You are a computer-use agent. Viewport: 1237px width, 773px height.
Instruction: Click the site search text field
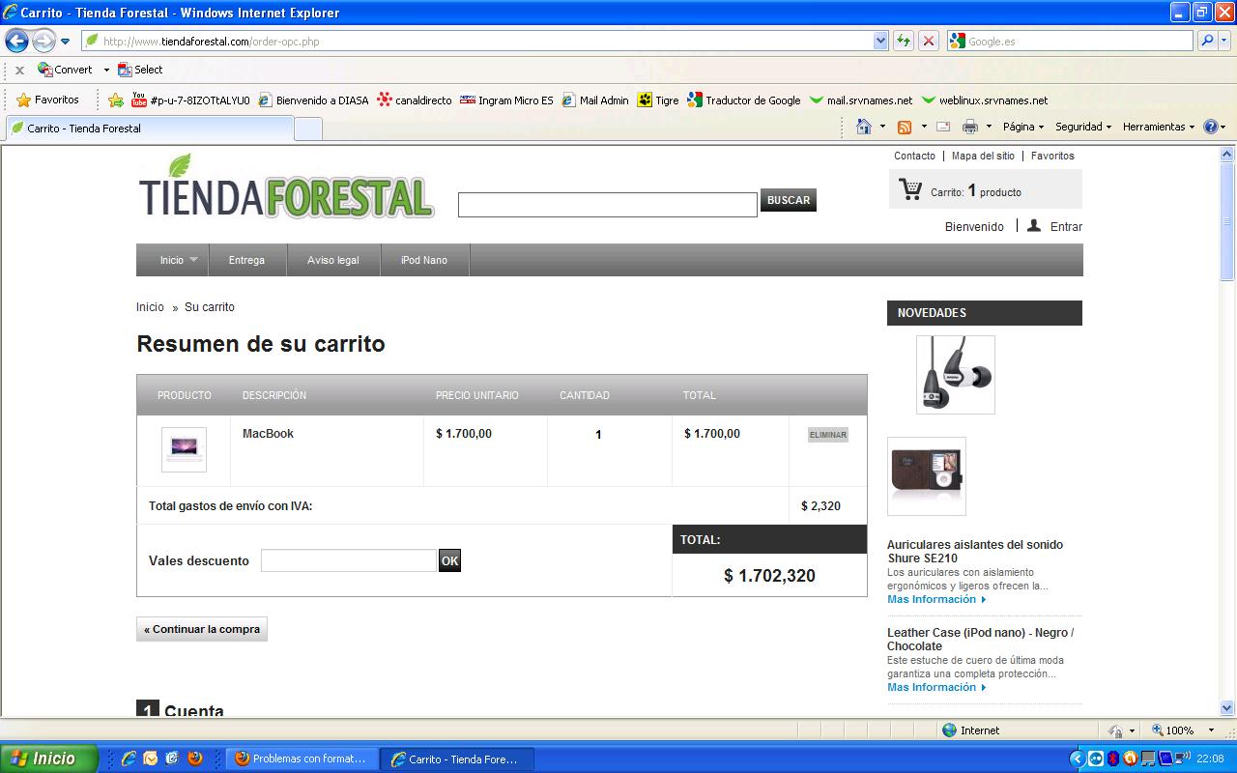click(607, 205)
